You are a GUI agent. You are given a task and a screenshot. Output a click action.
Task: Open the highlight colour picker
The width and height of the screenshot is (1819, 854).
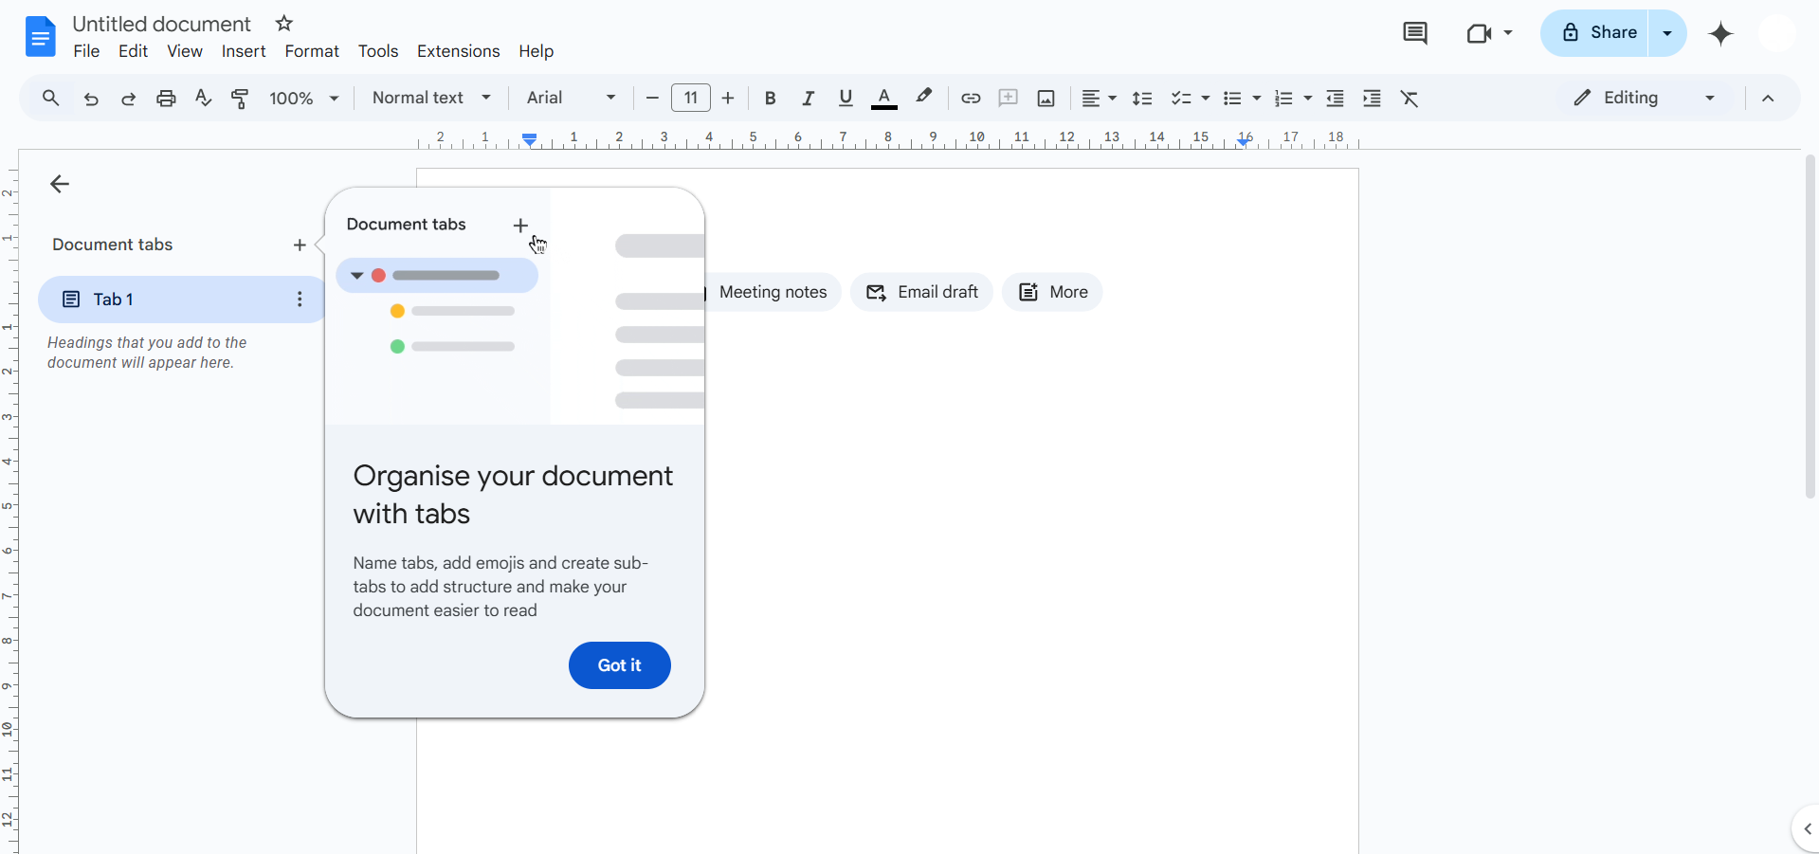click(x=923, y=99)
